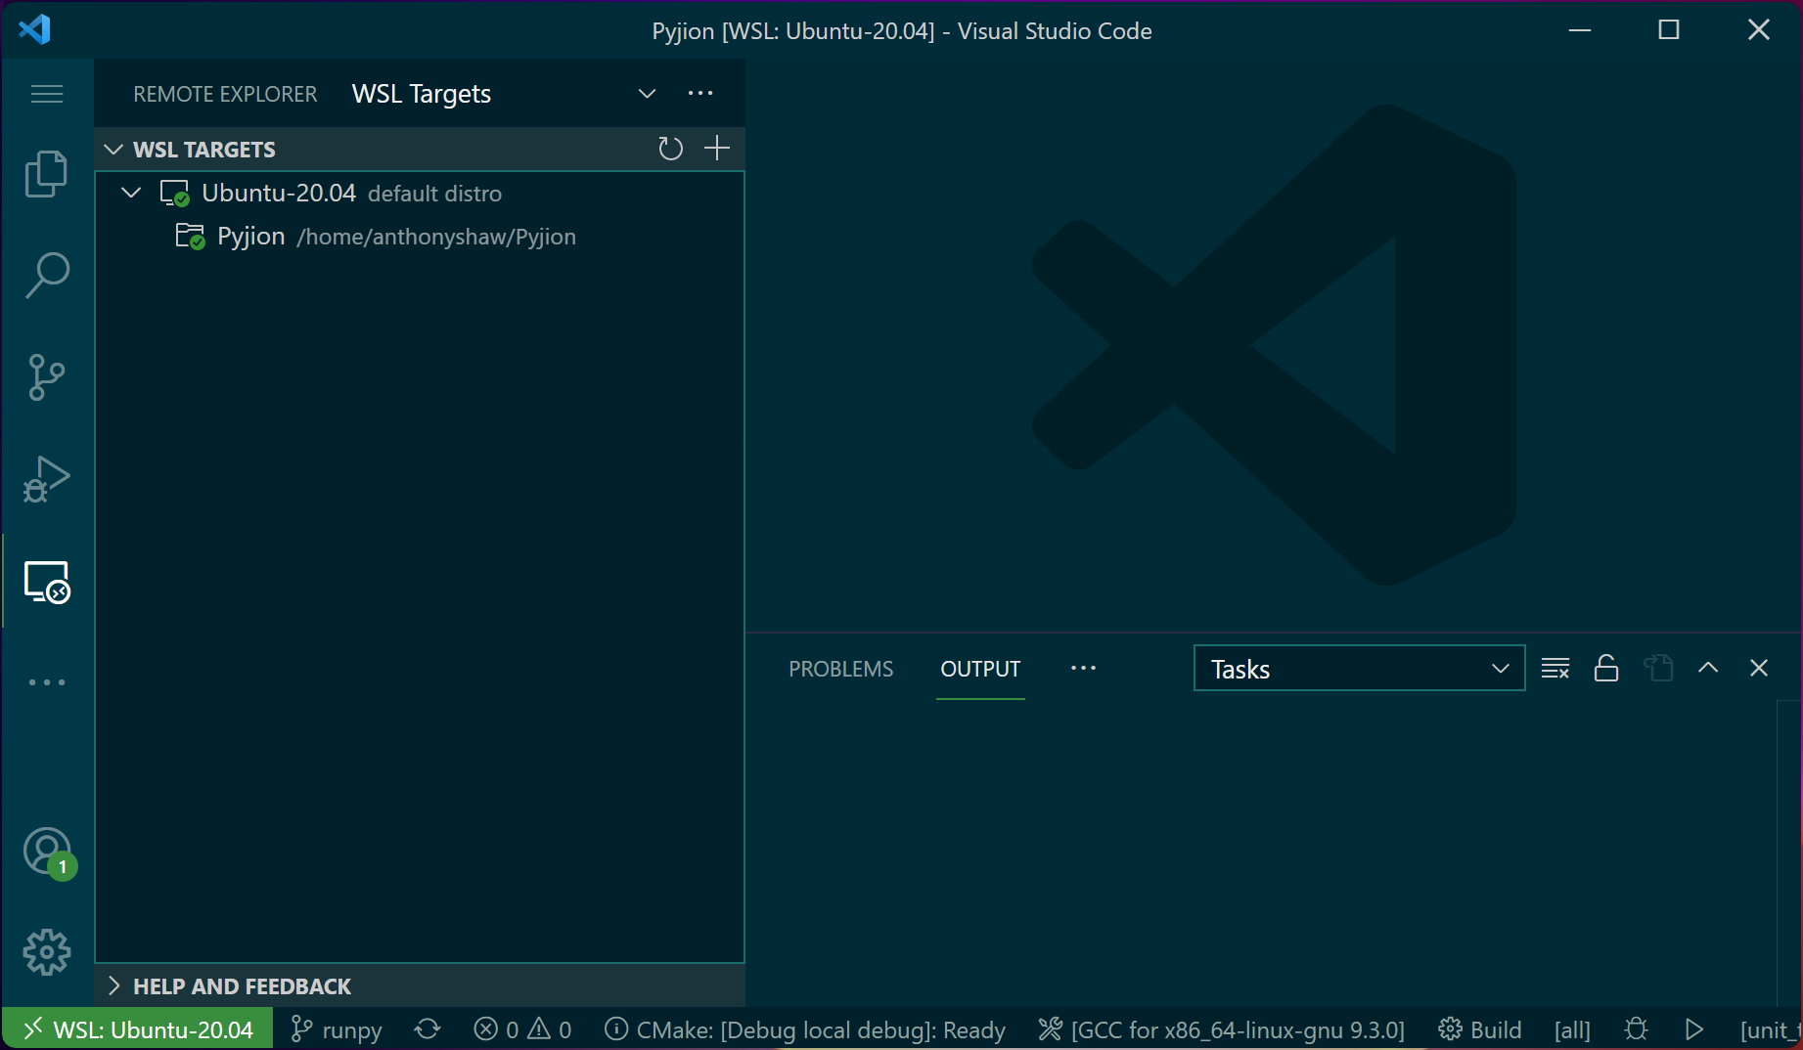
Task: Switch to the Problems tab
Action: (x=839, y=669)
